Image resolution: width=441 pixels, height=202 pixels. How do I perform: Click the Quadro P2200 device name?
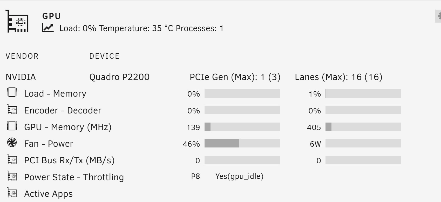click(119, 77)
